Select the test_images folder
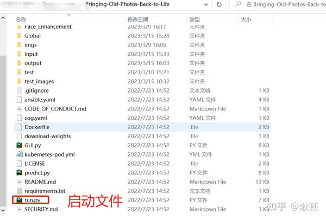The height and width of the screenshot is (220, 326). click(x=142, y=81)
